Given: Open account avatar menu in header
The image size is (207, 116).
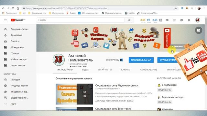Looking at the screenshot, I should (198, 20).
